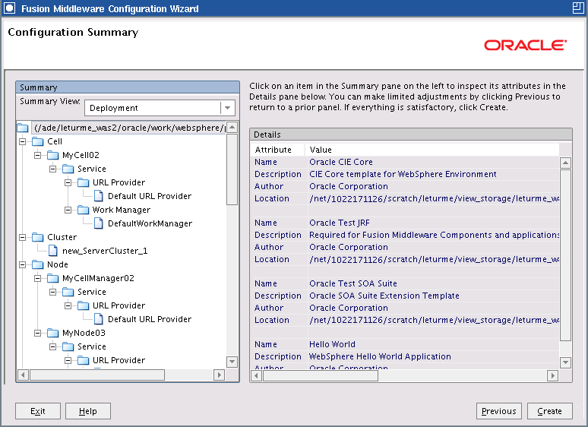Click the Details pane scroll up arrow
588x427 pixels.
565,163
